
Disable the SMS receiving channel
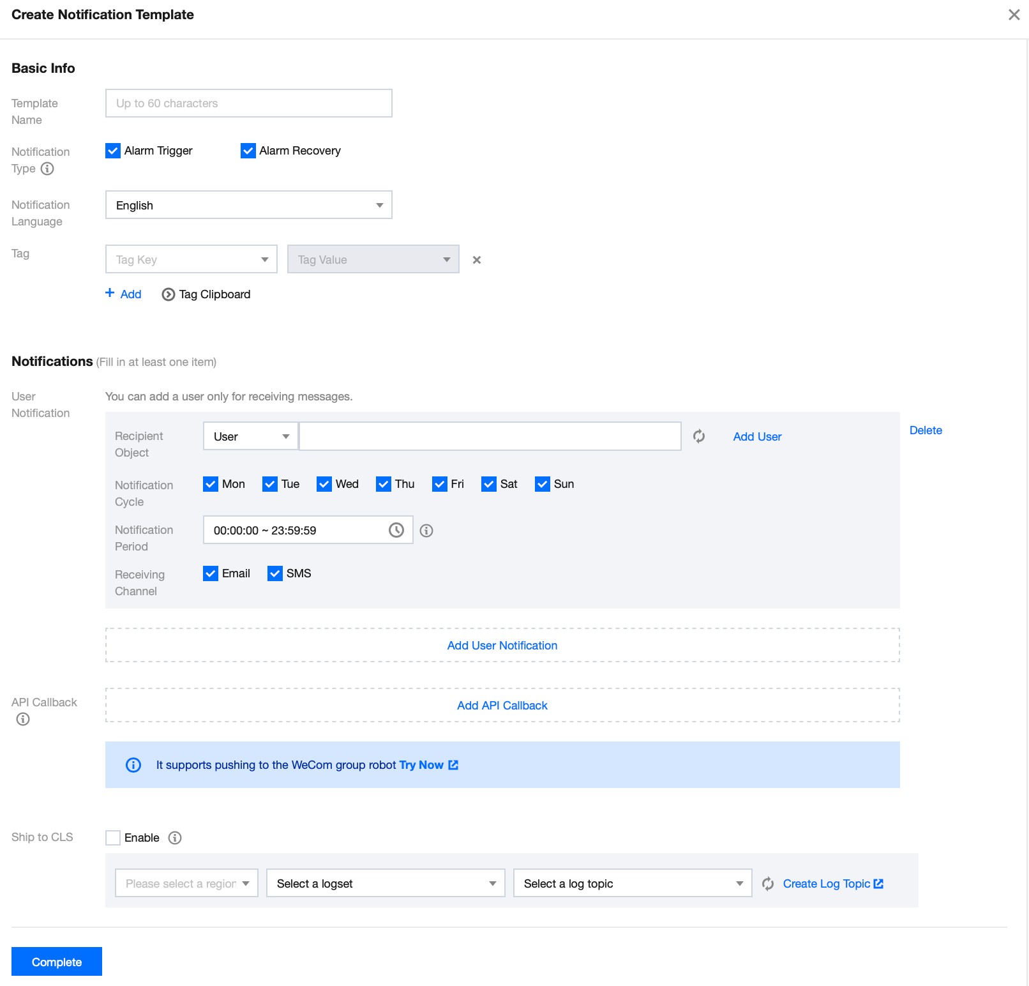point(275,573)
